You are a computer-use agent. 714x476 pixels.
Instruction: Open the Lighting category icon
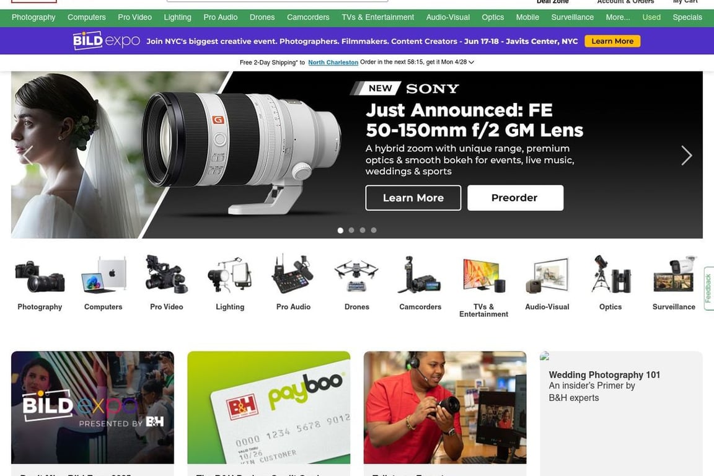coord(230,275)
